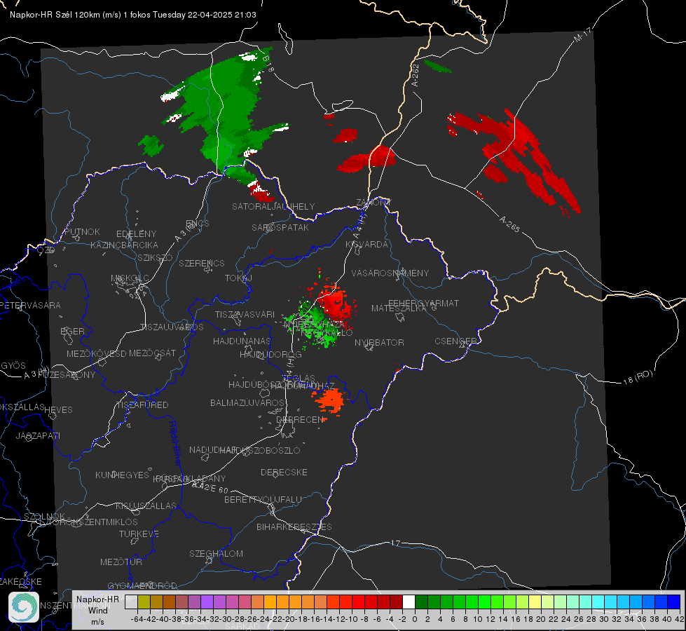Select the SÁROSPATAK label on the map
This screenshot has height=631, width=686.
pos(280,227)
